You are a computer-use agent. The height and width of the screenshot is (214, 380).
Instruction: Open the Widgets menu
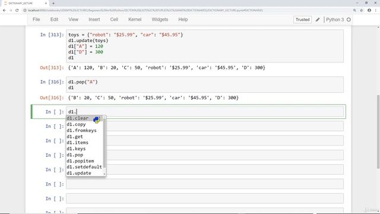(160, 20)
